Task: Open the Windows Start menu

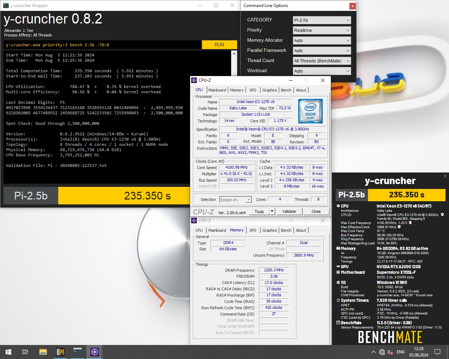Action: 8,352
